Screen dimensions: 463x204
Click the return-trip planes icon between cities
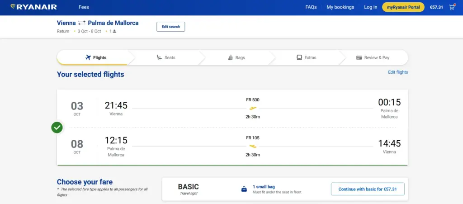[x=82, y=23]
